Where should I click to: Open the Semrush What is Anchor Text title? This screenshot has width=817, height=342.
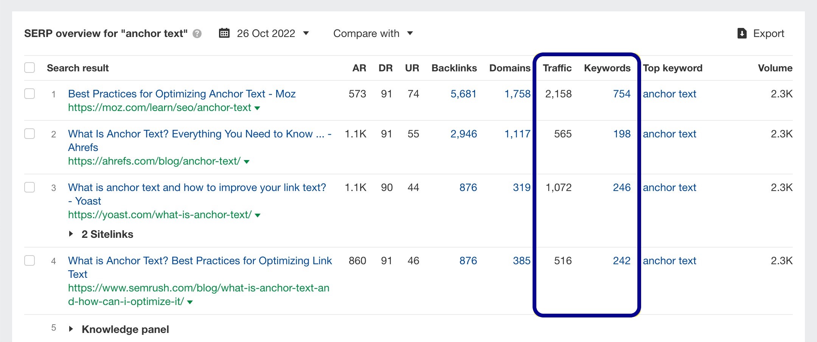(200, 267)
